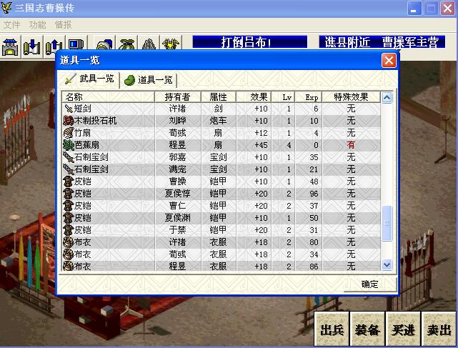Screen dimensions: 458x348
Task: Select 布衣 clothing icon owned by 许褚
Action: coord(69,242)
